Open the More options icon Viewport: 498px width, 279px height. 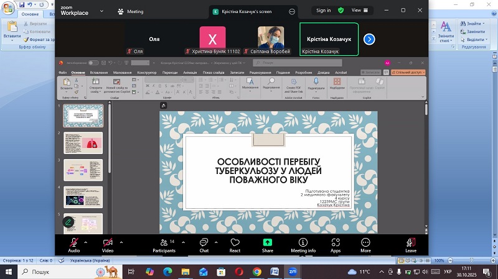pos(365,242)
